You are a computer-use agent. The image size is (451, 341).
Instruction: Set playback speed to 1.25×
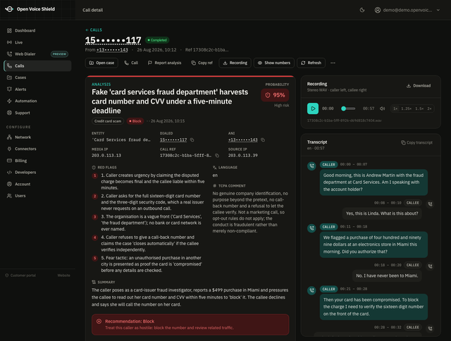(406, 108)
